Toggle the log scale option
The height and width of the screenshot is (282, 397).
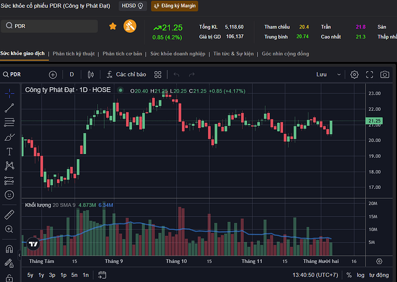click(x=361, y=276)
